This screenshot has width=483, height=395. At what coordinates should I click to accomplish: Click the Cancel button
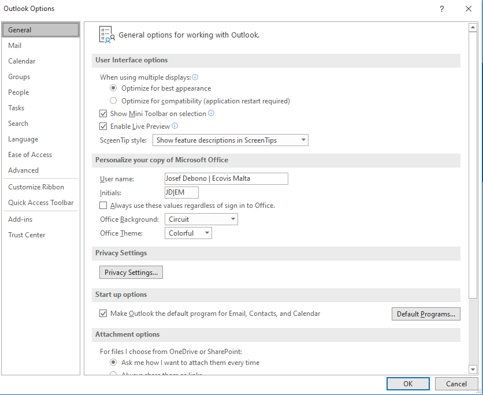coord(456,384)
